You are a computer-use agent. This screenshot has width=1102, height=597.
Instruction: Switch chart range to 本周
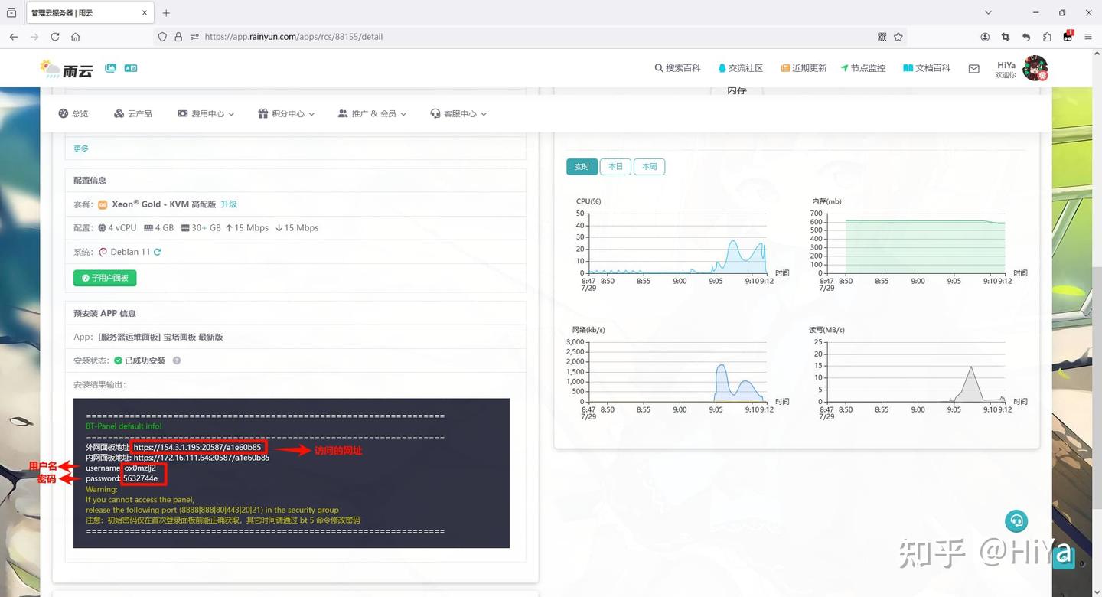649,167
